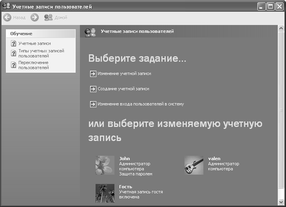
Task: Click help icon beside 'Переключение пользователей'
Action: (x=13, y=65)
